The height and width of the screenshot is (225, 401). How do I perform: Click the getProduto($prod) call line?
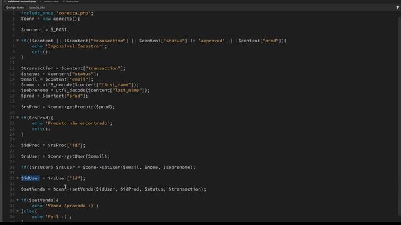68,107
